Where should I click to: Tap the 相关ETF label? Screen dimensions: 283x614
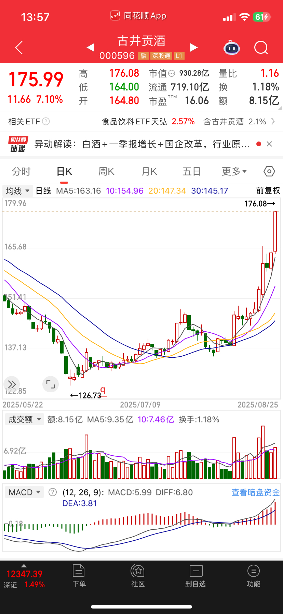tap(24, 122)
